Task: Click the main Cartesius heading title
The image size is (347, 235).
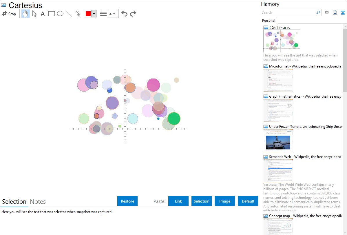Action: [25, 5]
